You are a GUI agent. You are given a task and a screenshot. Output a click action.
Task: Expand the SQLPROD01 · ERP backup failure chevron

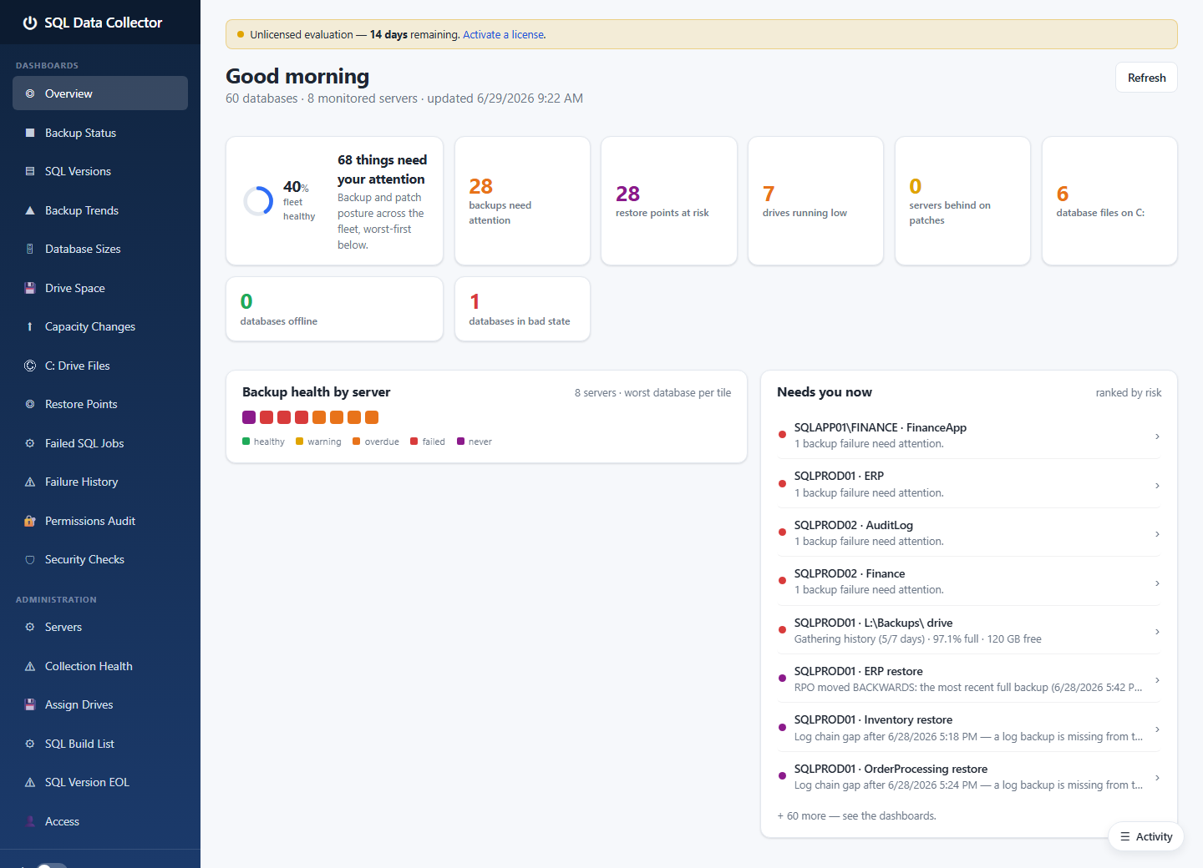click(1157, 485)
